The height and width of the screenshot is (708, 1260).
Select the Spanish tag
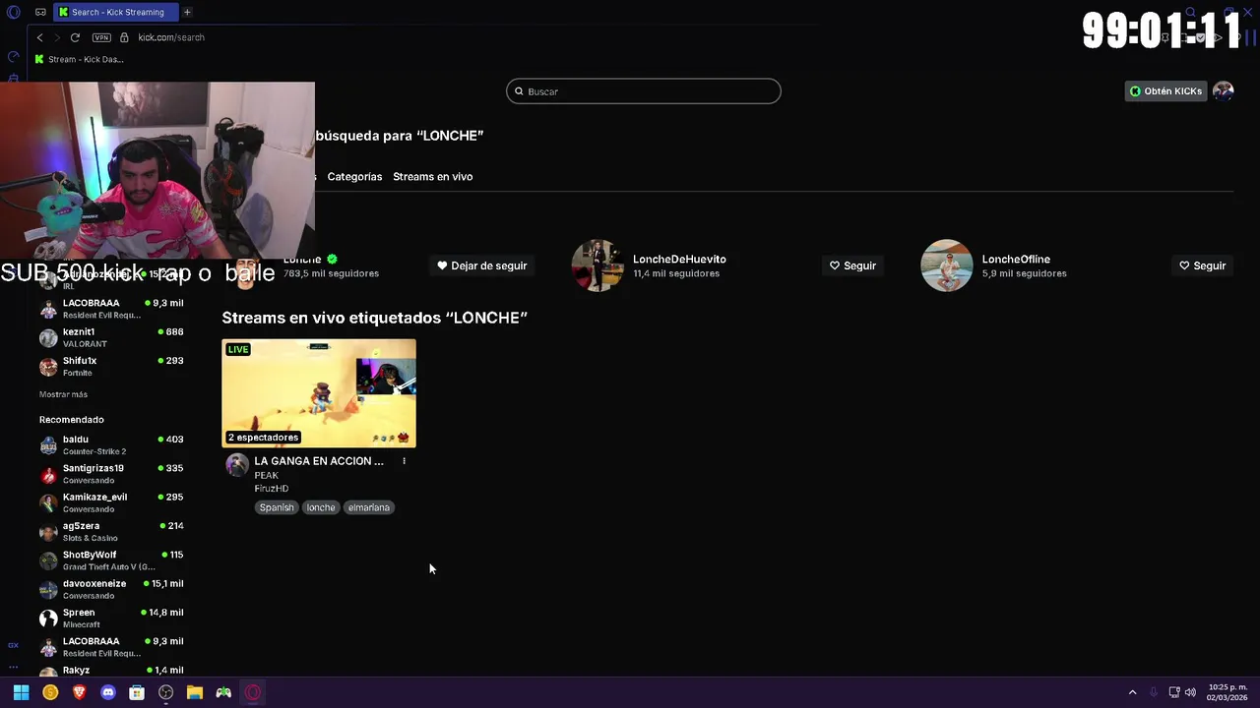277,507
